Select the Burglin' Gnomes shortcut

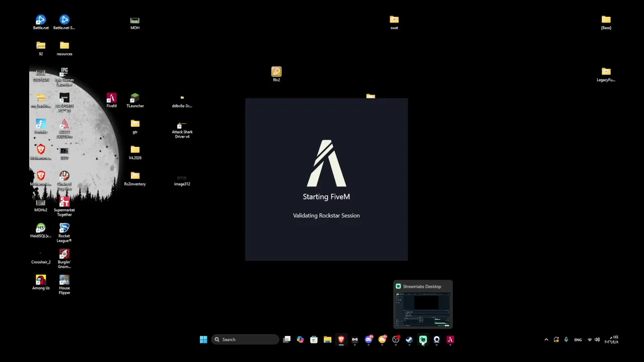click(64, 259)
